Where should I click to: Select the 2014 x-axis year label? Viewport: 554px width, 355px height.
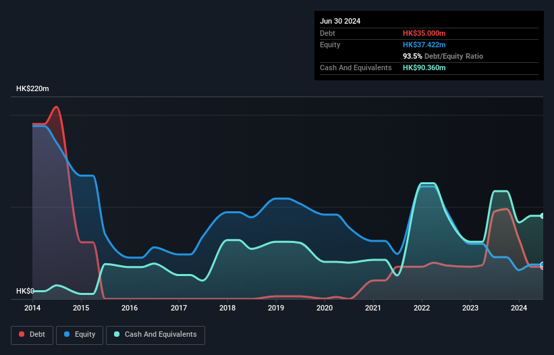click(x=32, y=308)
